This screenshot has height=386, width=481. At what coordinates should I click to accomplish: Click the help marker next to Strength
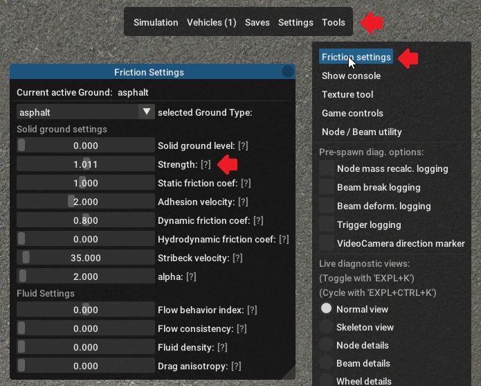point(206,165)
